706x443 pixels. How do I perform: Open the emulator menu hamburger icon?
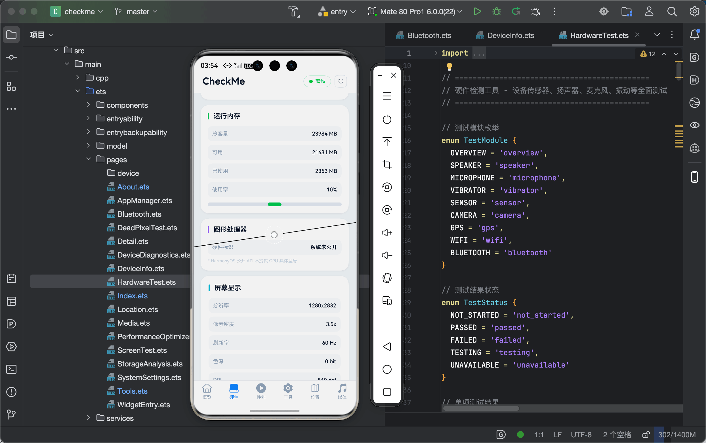pos(387,96)
